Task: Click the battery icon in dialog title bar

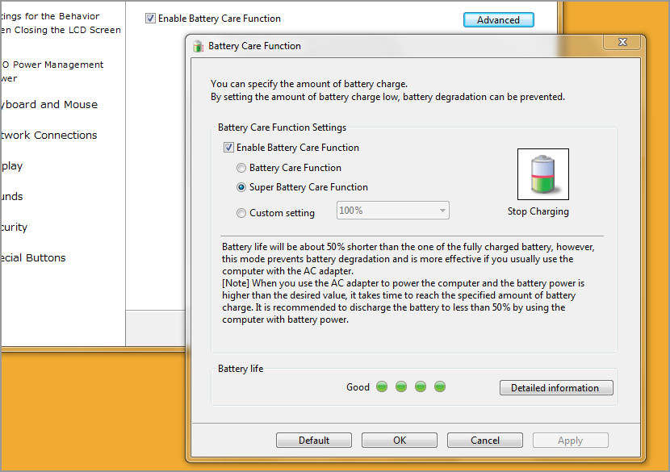Action: [198, 46]
